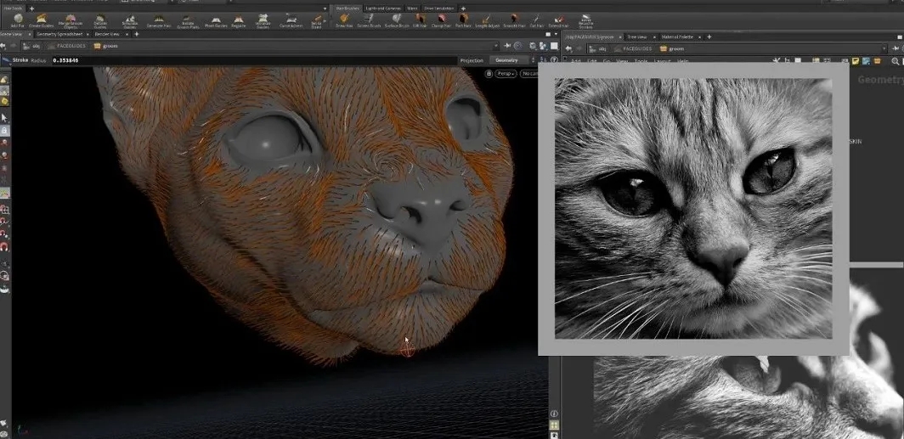The width and height of the screenshot is (904, 439).
Task: Select the Cut Hair brush
Action: (x=535, y=20)
